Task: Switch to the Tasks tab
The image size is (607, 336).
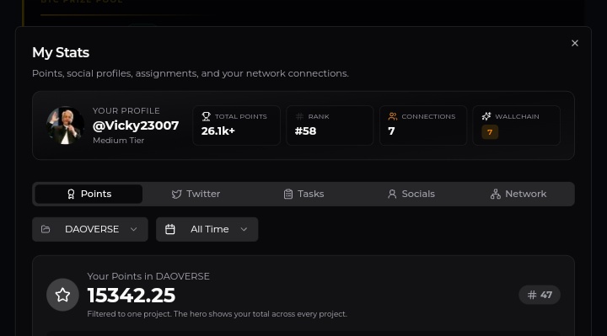Action: point(303,194)
